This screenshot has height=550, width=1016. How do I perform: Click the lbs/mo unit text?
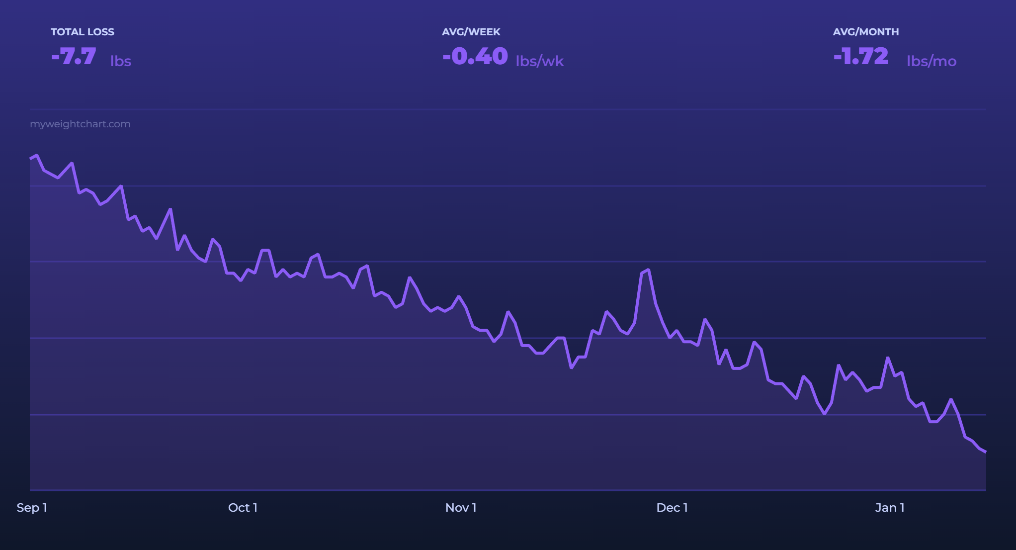(931, 61)
